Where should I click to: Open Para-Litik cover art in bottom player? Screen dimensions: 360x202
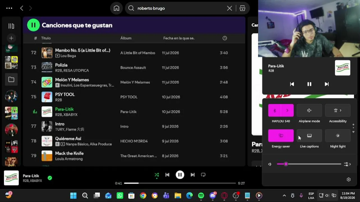coord(11,178)
